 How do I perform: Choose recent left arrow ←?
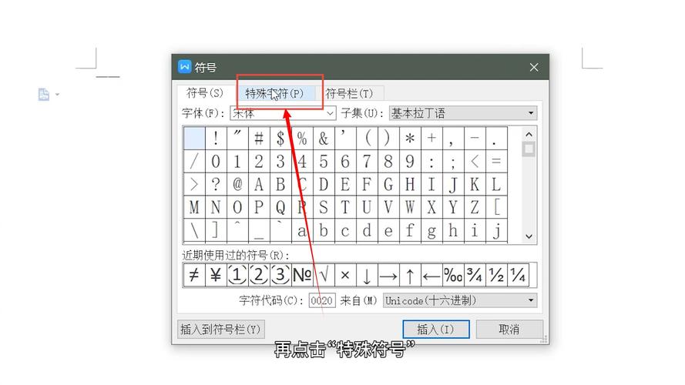point(431,275)
